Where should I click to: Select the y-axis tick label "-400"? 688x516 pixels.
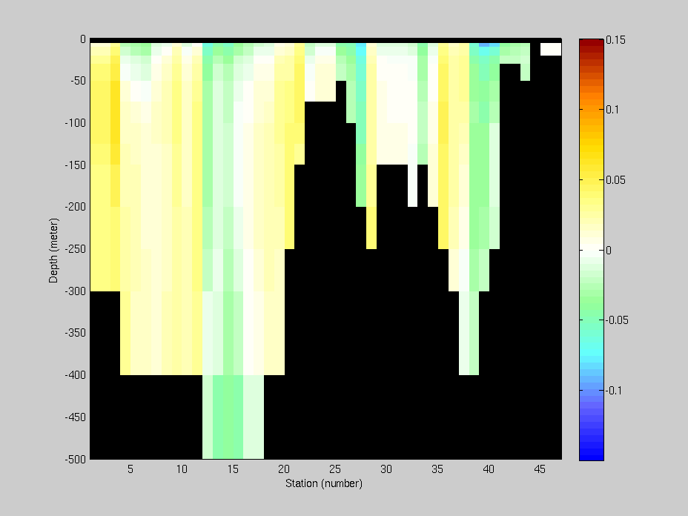coord(76,375)
